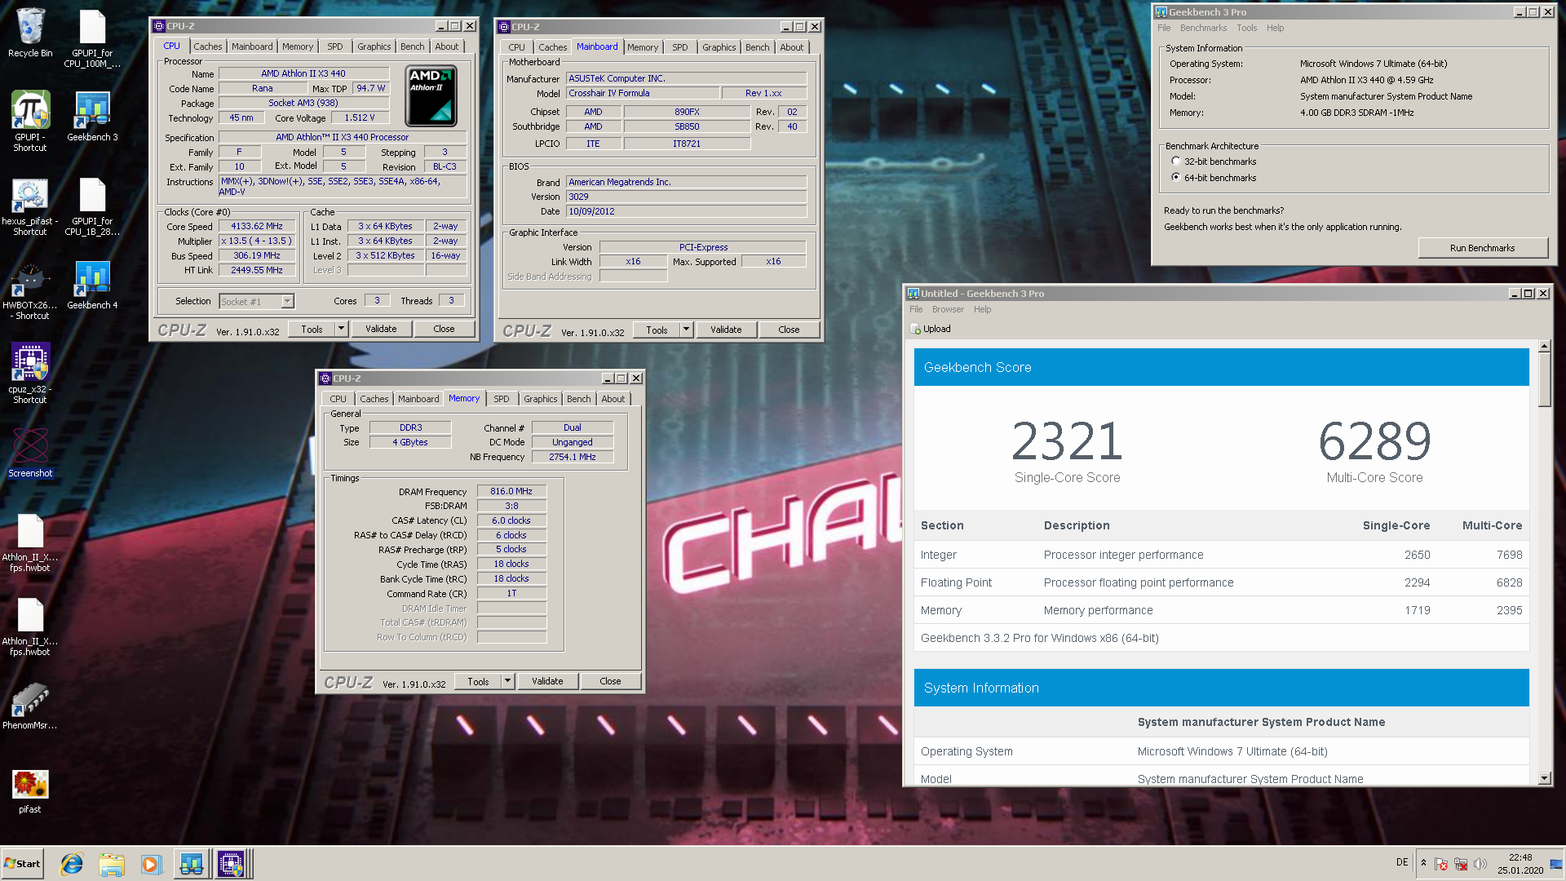Click NB Frequency value 2754.1 MHz
The height and width of the screenshot is (881, 1566).
pyautogui.click(x=573, y=457)
